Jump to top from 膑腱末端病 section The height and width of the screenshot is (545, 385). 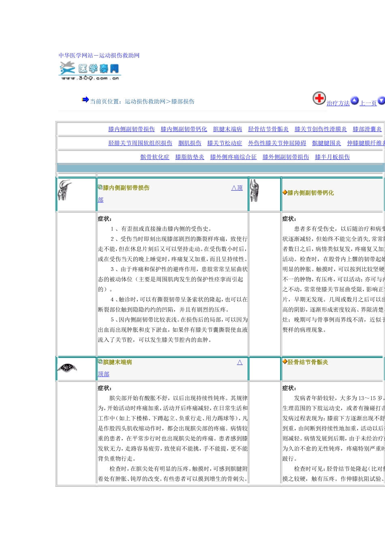tap(240, 362)
